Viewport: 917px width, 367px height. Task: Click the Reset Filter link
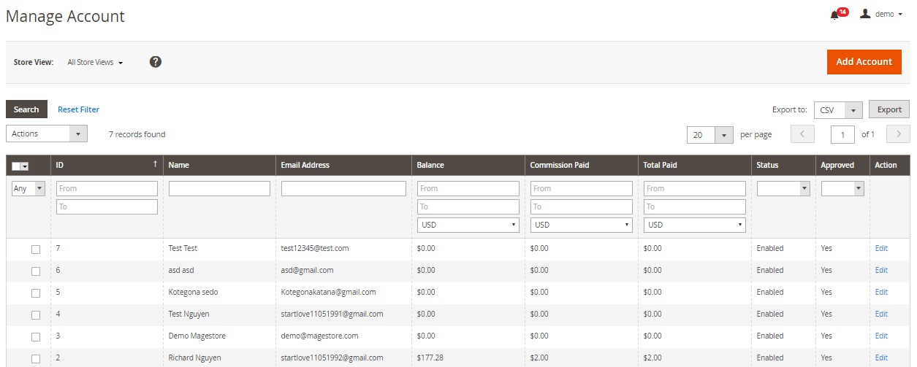point(78,109)
